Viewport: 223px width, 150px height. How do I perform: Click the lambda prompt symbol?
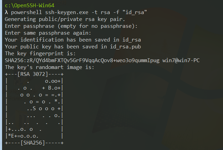pos(7,12)
